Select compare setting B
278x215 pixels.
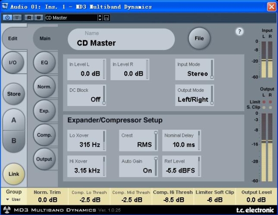pos(14,141)
